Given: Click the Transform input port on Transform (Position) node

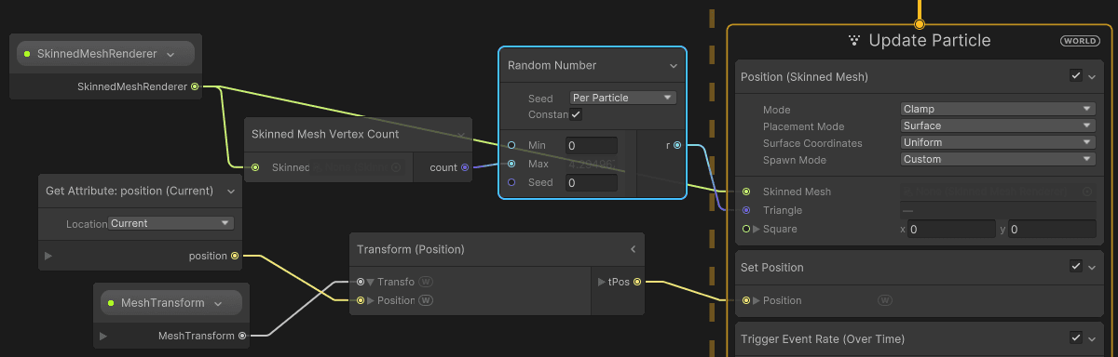Looking at the screenshot, I should 361,282.
